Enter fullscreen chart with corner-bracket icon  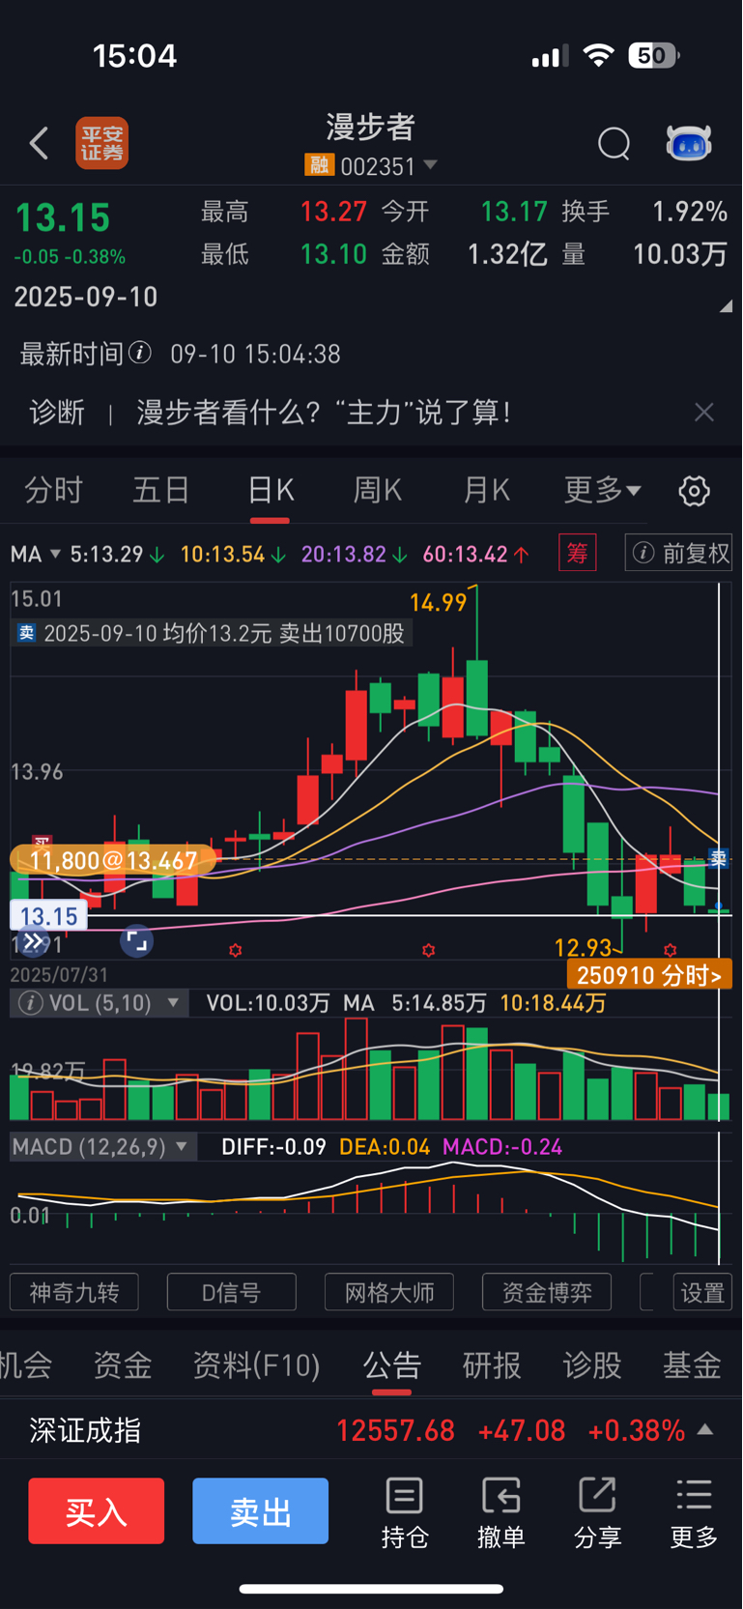tap(136, 941)
